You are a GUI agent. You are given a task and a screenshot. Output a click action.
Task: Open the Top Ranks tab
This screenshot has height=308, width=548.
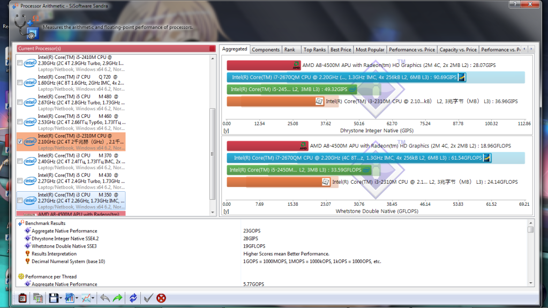(x=314, y=50)
